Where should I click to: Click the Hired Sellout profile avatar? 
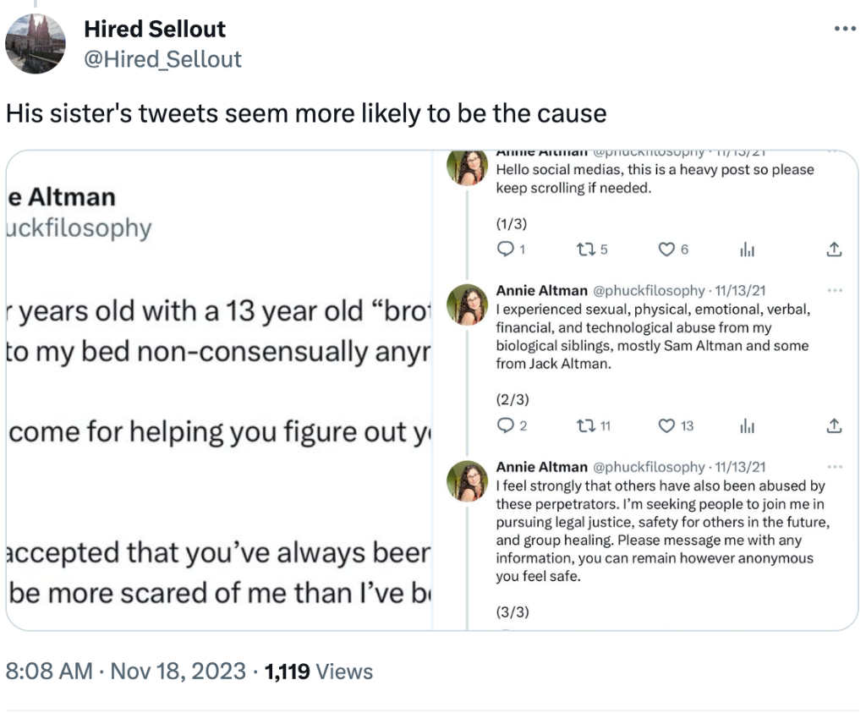point(36,44)
